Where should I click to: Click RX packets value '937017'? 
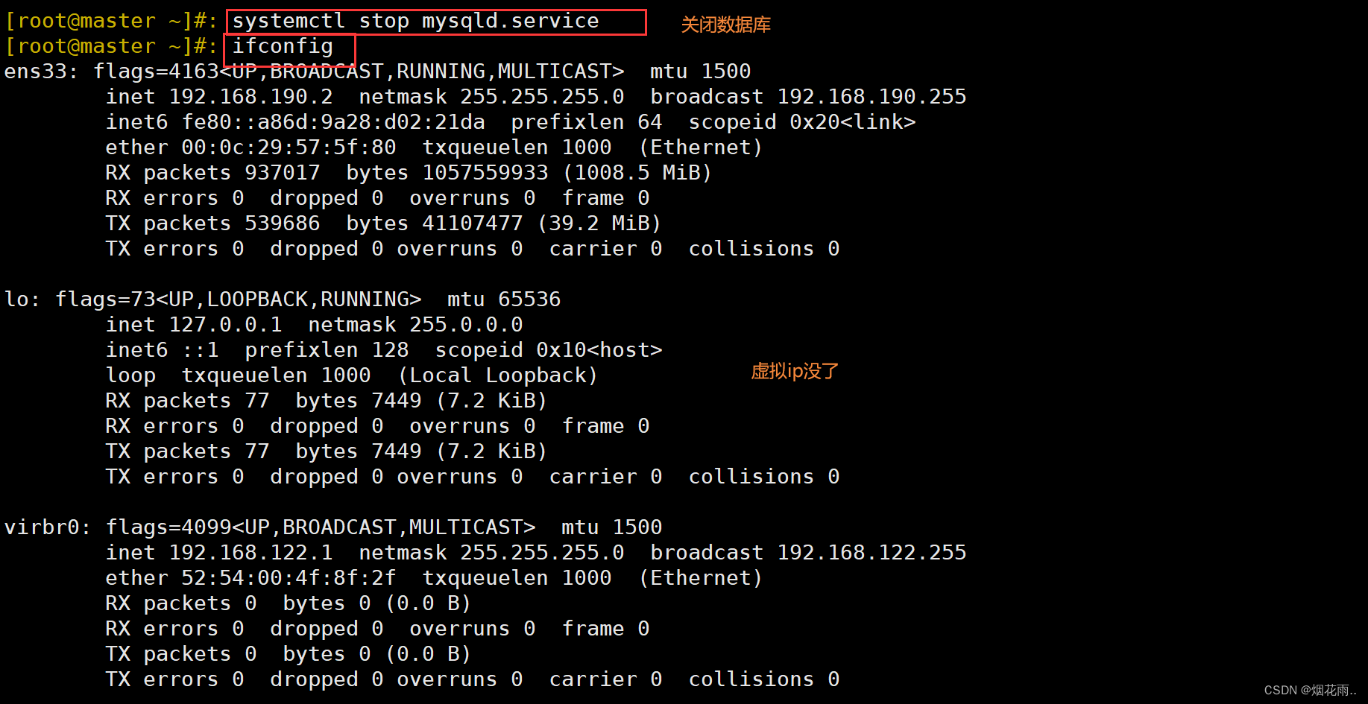pos(283,174)
